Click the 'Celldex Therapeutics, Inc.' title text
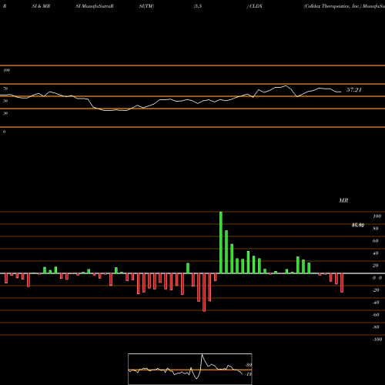Viewport: 385px width, 385px height. (x=333, y=6)
